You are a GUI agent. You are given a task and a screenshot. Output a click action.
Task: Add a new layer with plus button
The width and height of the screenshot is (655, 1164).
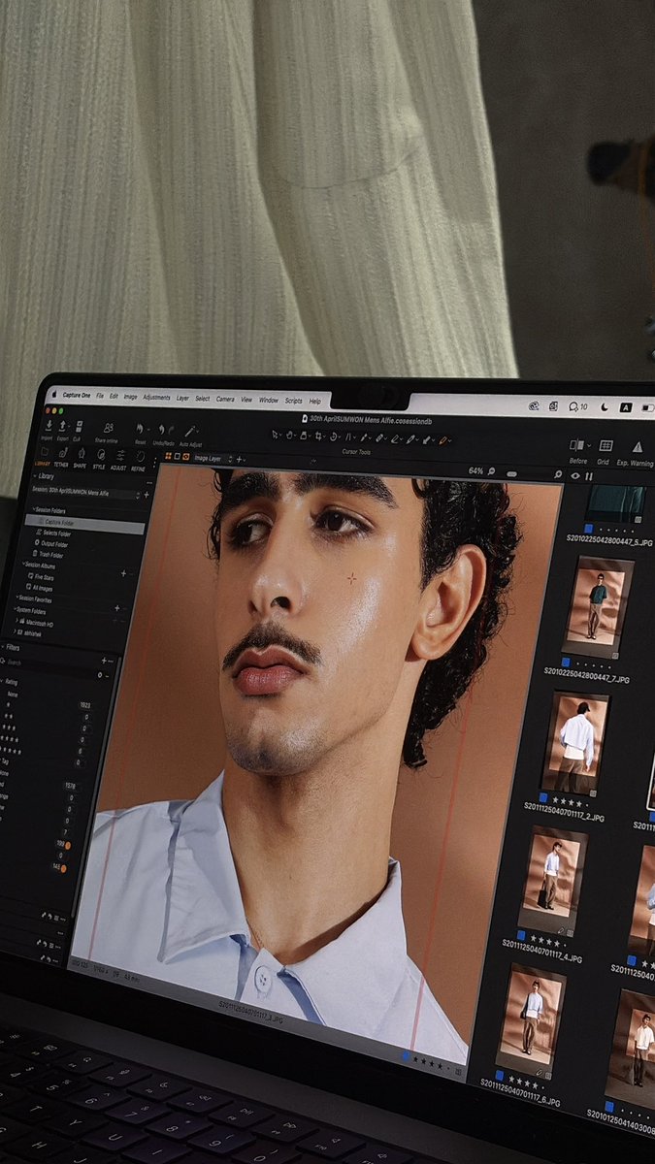click(x=239, y=459)
